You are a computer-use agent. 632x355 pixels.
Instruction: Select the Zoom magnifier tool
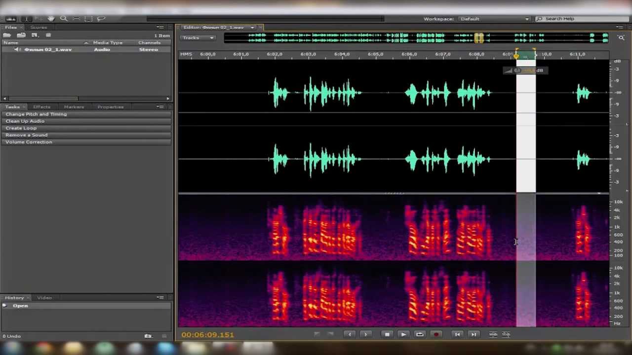coord(64,19)
